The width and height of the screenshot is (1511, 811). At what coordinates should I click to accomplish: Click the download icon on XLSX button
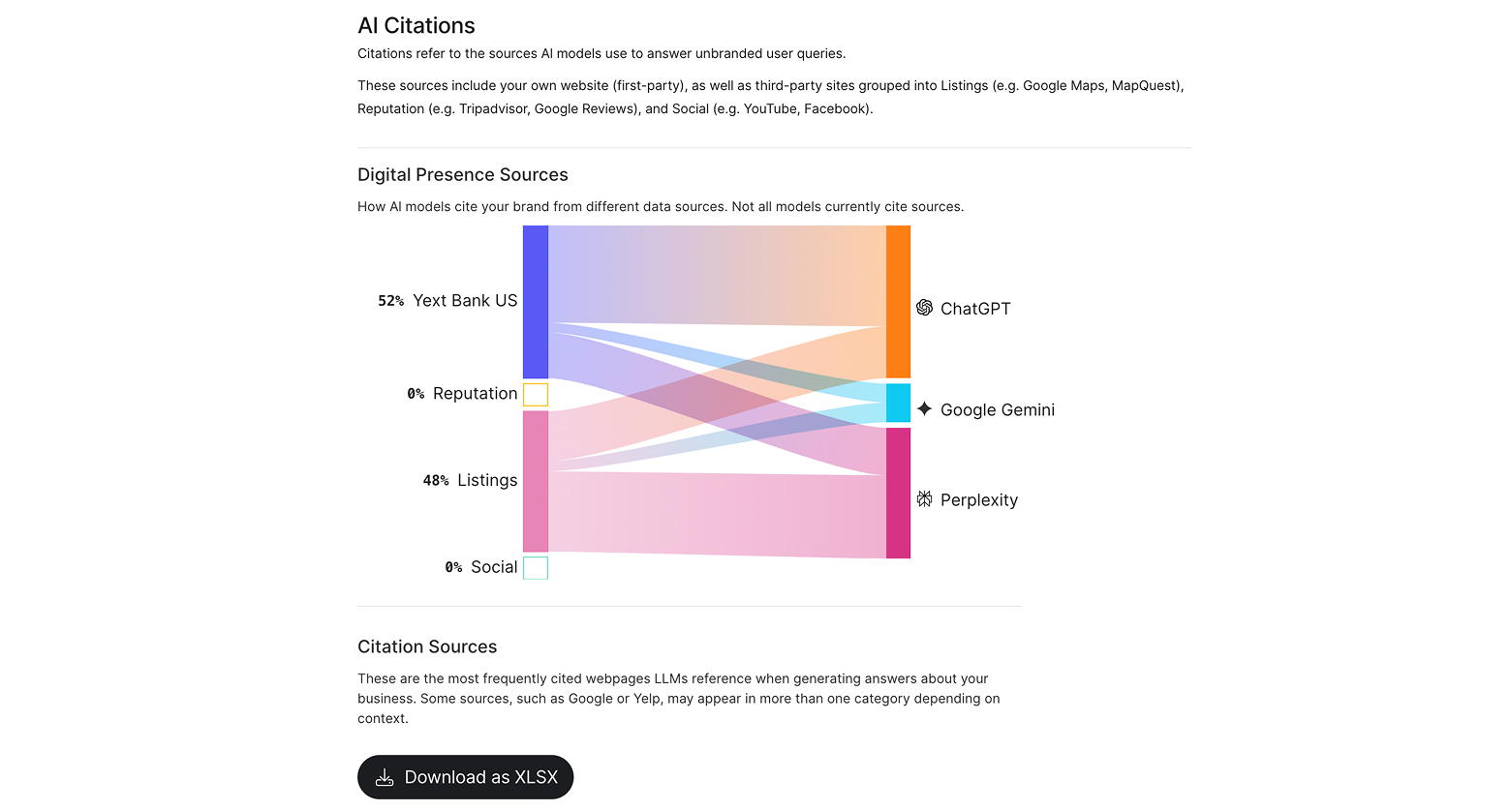[385, 777]
